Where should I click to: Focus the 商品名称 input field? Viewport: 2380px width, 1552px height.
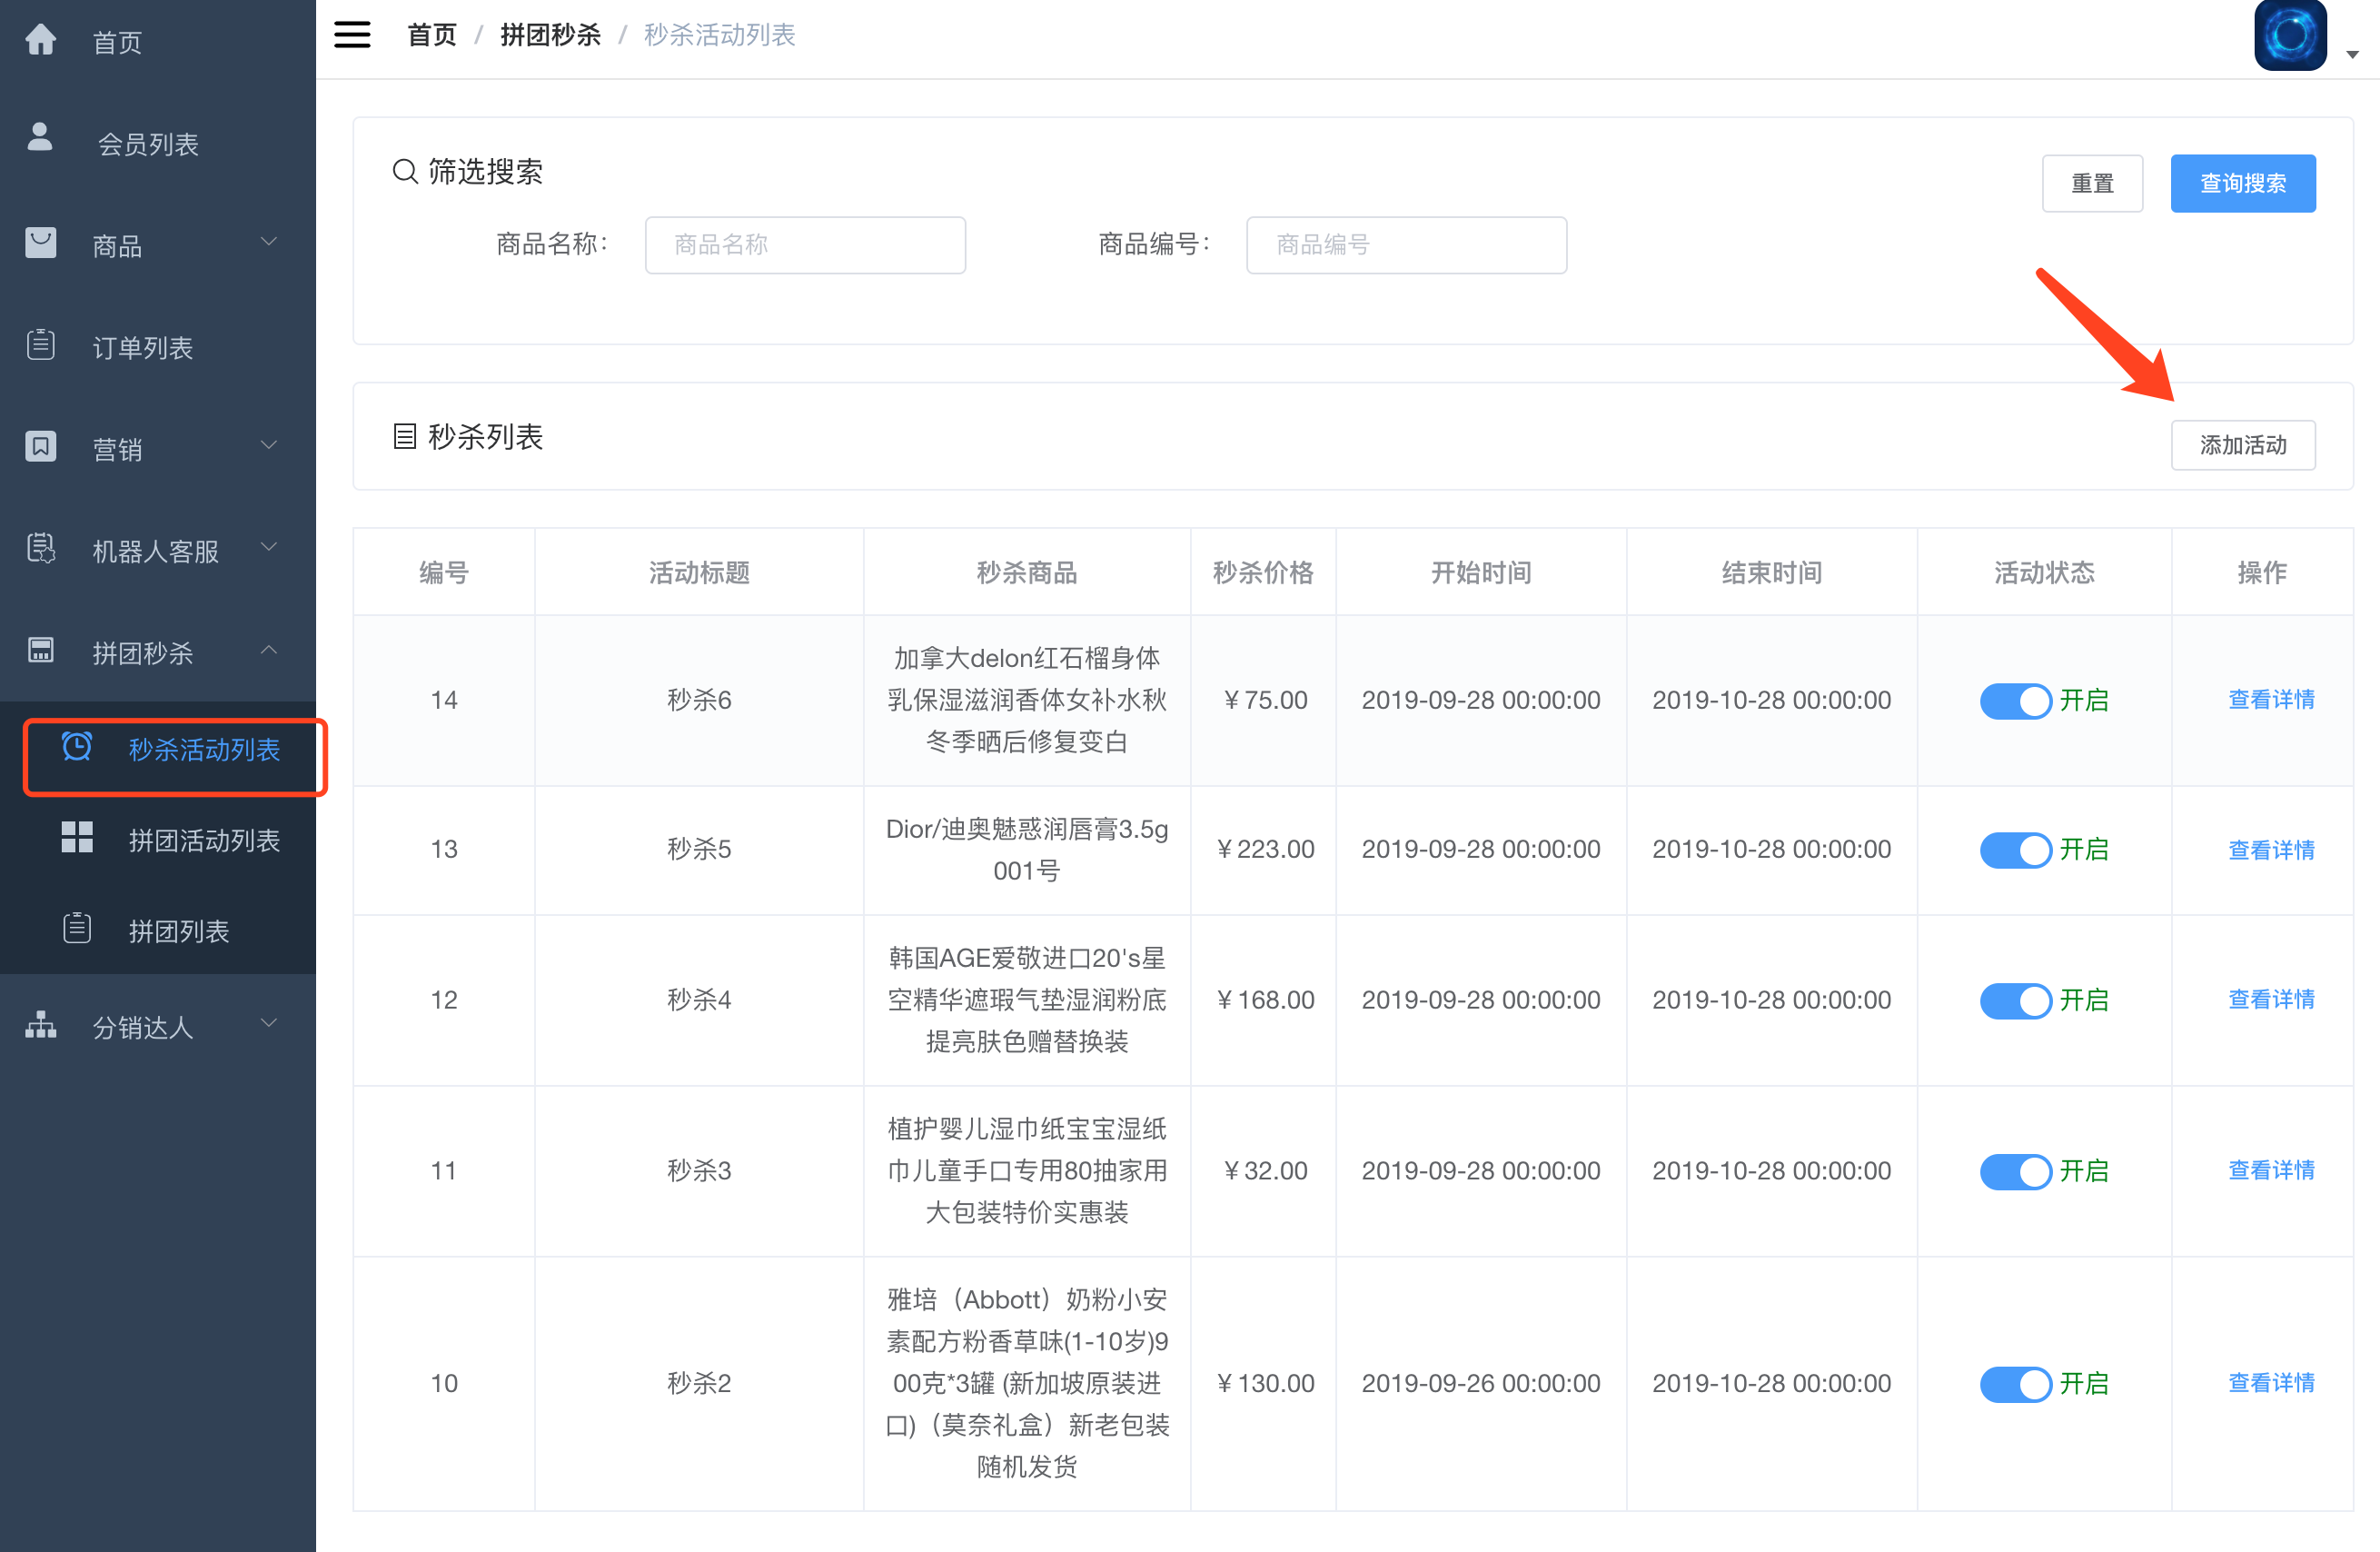click(805, 245)
